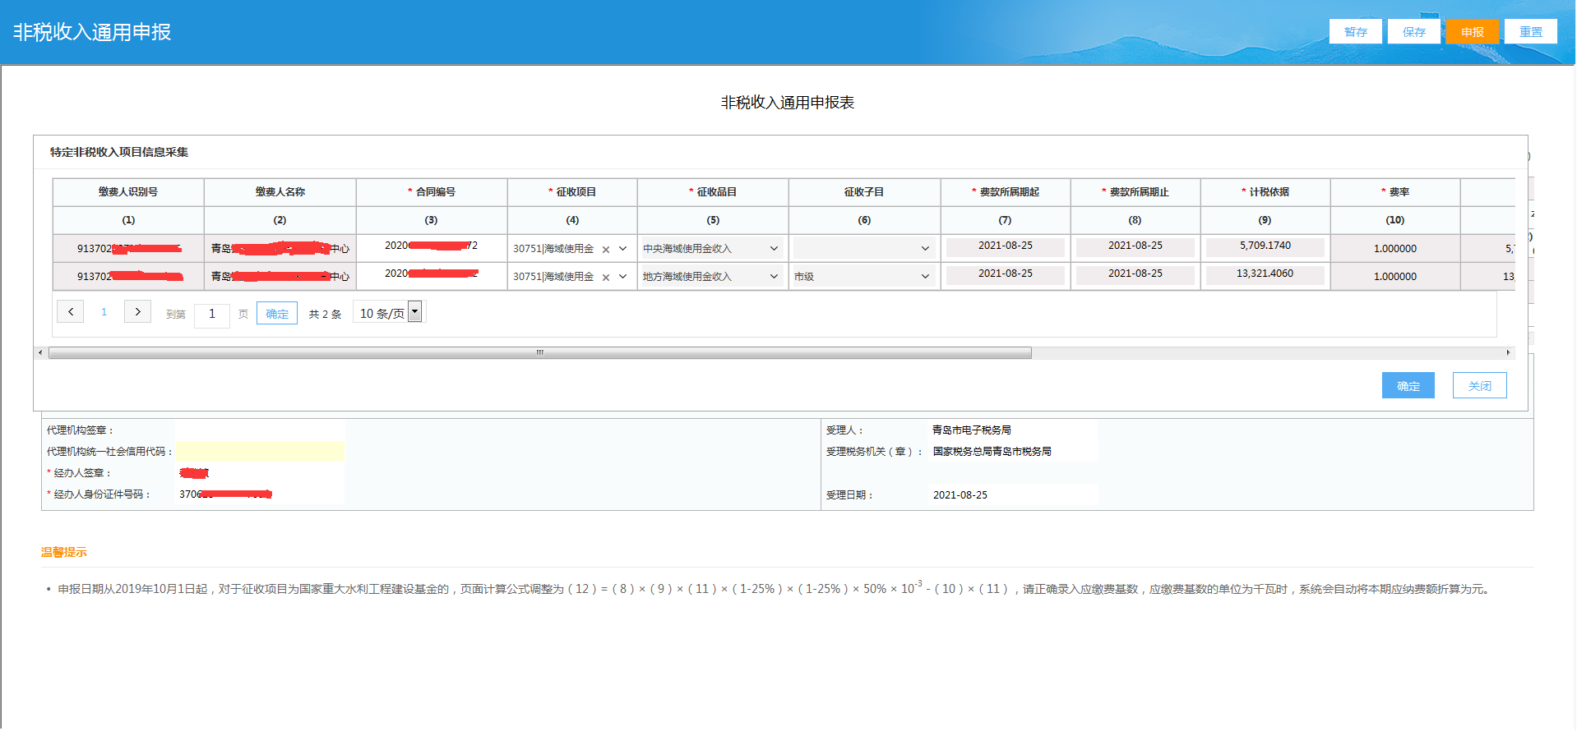The height and width of the screenshot is (731, 1577).
Task: Click 重置 button in header
Action: (1531, 32)
